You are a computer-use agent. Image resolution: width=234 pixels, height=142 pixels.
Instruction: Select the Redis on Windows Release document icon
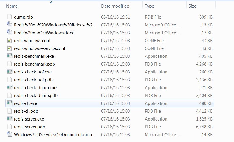(9, 25)
